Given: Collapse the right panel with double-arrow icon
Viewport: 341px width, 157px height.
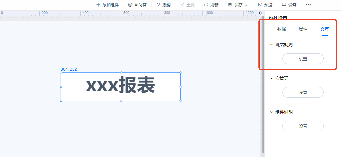Looking at the screenshot, I should (260, 13).
